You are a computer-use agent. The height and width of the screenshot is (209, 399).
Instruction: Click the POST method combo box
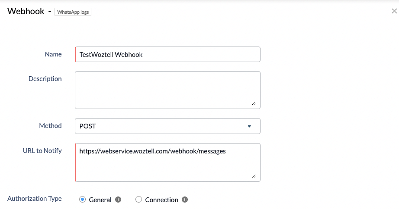(167, 126)
